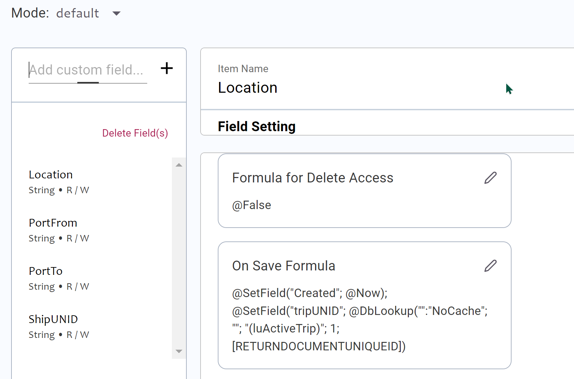Click the field list scroll up arrow
This screenshot has width=574, height=379.
click(x=179, y=165)
